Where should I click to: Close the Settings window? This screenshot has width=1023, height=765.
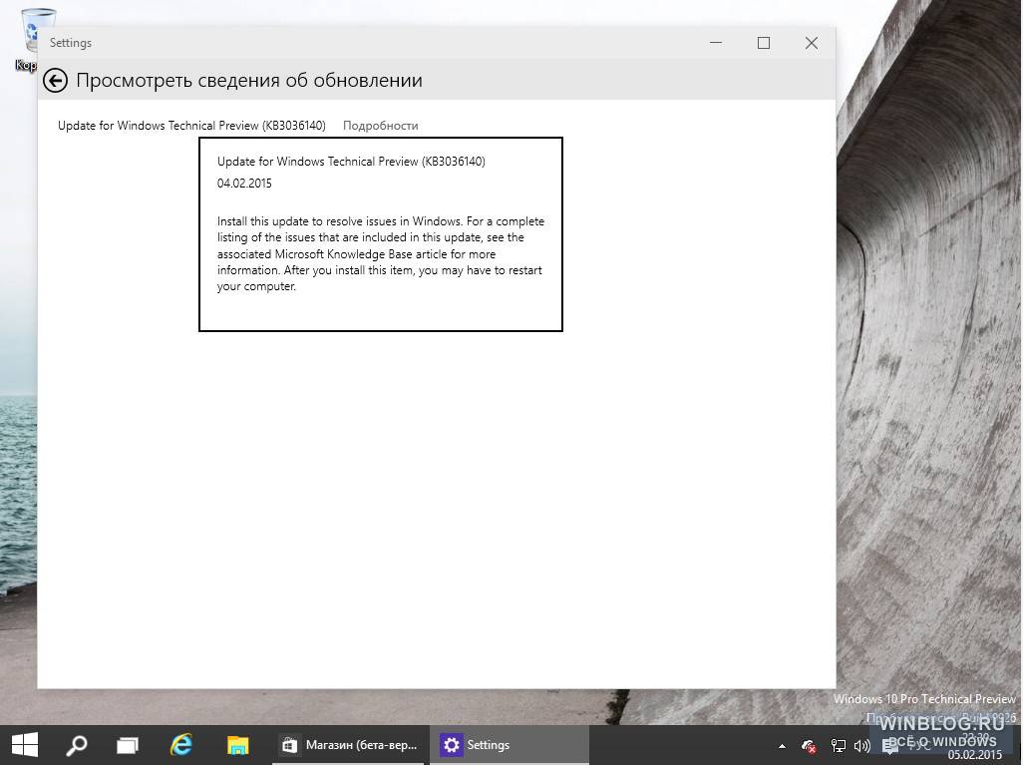811,43
